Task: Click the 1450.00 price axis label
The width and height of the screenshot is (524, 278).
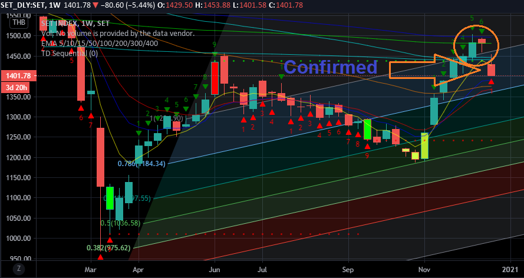Action: (17, 56)
